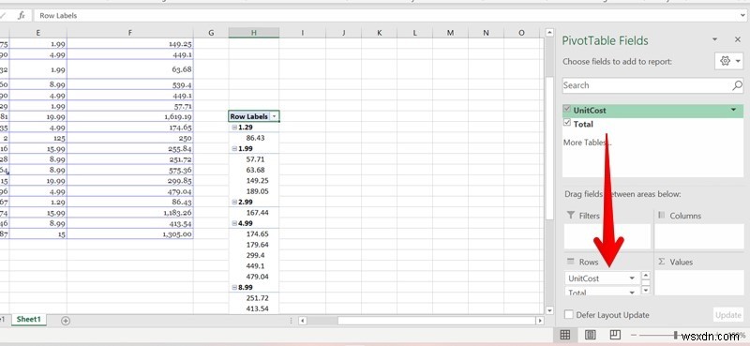The height and width of the screenshot is (346, 750).
Task: Click the horizontal scrollbar left arrow
Action: (x=302, y=321)
